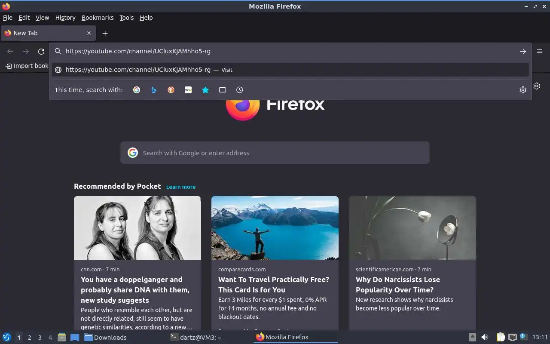Search this time with Bing icon
Viewport: 550px width, 344px height.
154,90
